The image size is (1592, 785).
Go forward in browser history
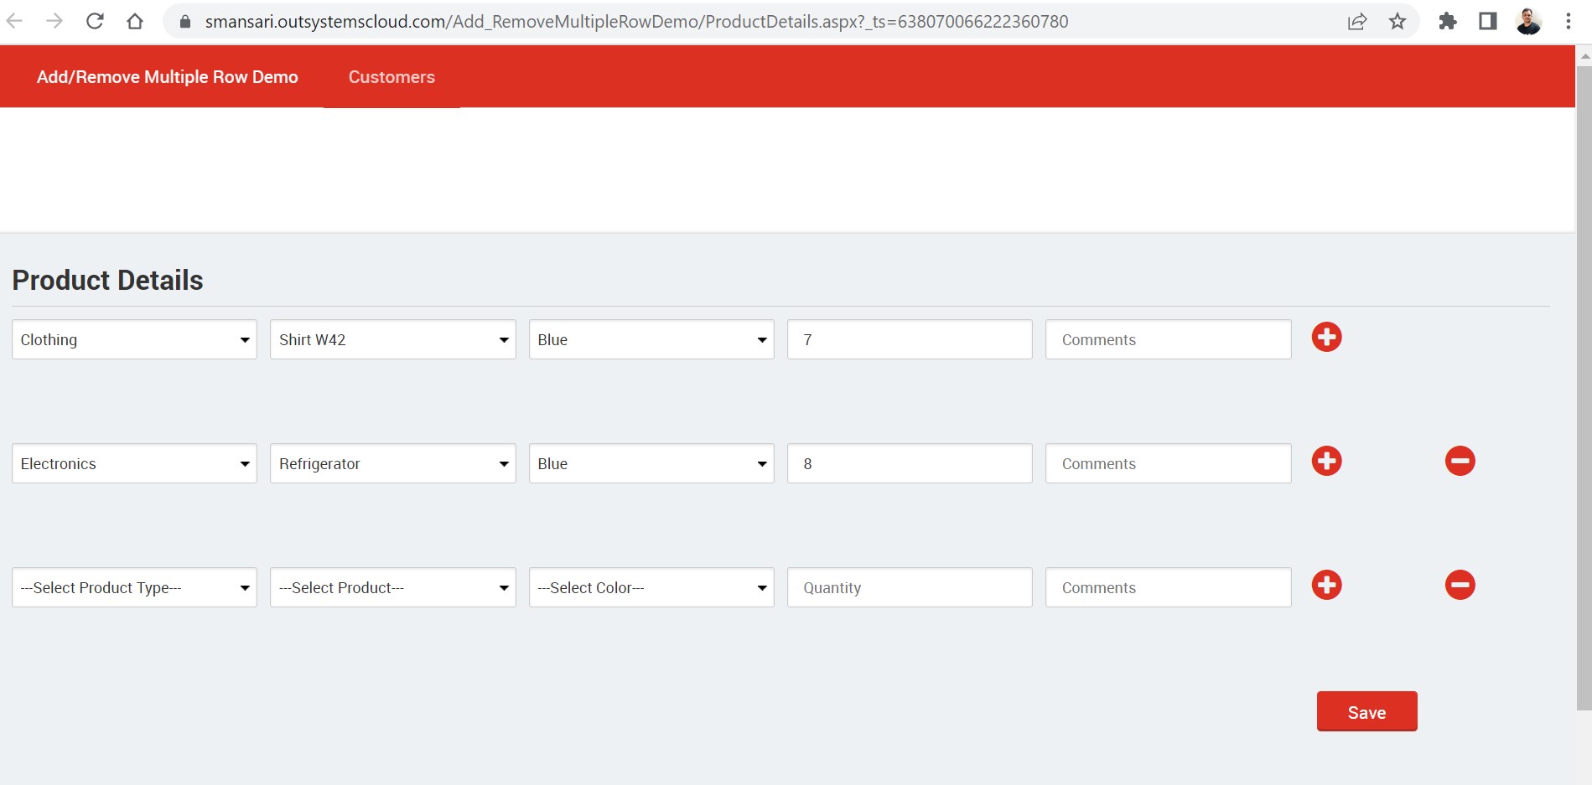pos(54,21)
